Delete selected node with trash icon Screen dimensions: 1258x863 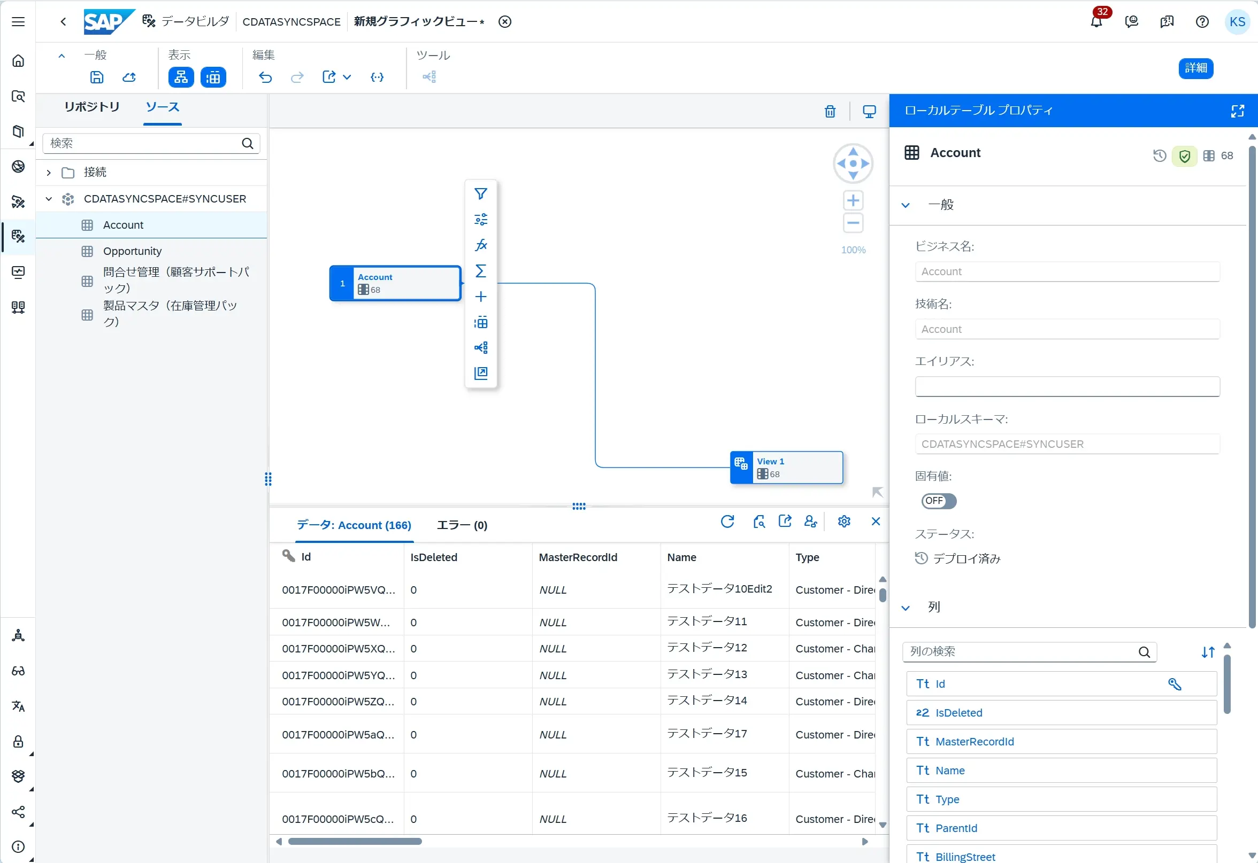[x=829, y=111]
